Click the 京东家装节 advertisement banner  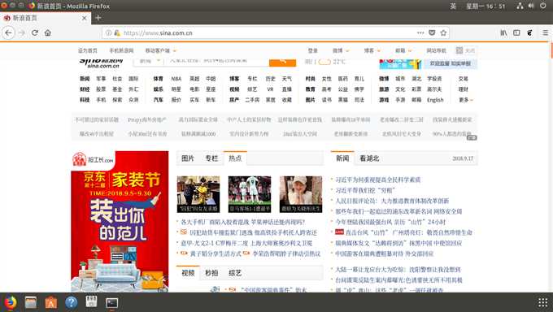click(120, 221)
